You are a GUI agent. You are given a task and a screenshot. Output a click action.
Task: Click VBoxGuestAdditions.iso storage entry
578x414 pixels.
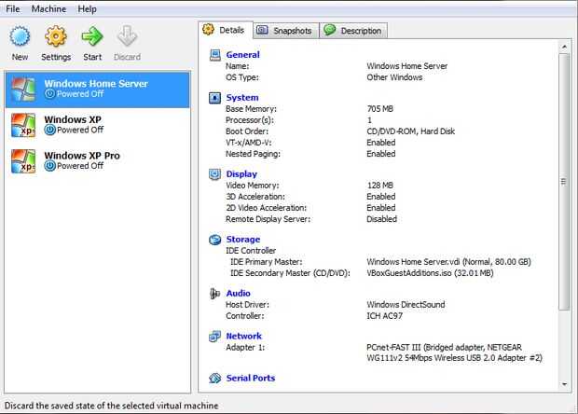[430, 273]
